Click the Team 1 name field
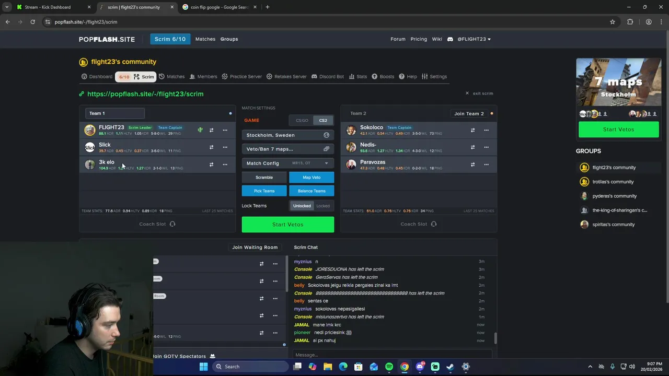 click(x=115, y=113)
